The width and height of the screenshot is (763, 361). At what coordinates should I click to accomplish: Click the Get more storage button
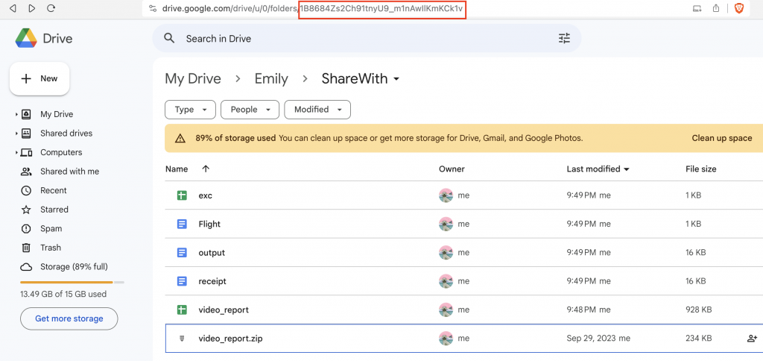click(69, 318)
